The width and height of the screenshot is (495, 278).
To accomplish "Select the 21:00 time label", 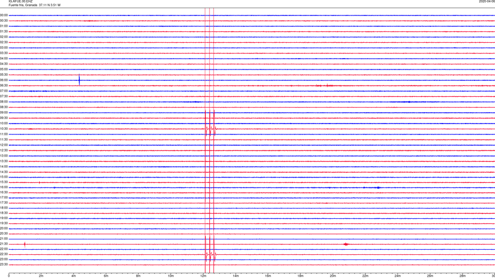I will (4, 239).
